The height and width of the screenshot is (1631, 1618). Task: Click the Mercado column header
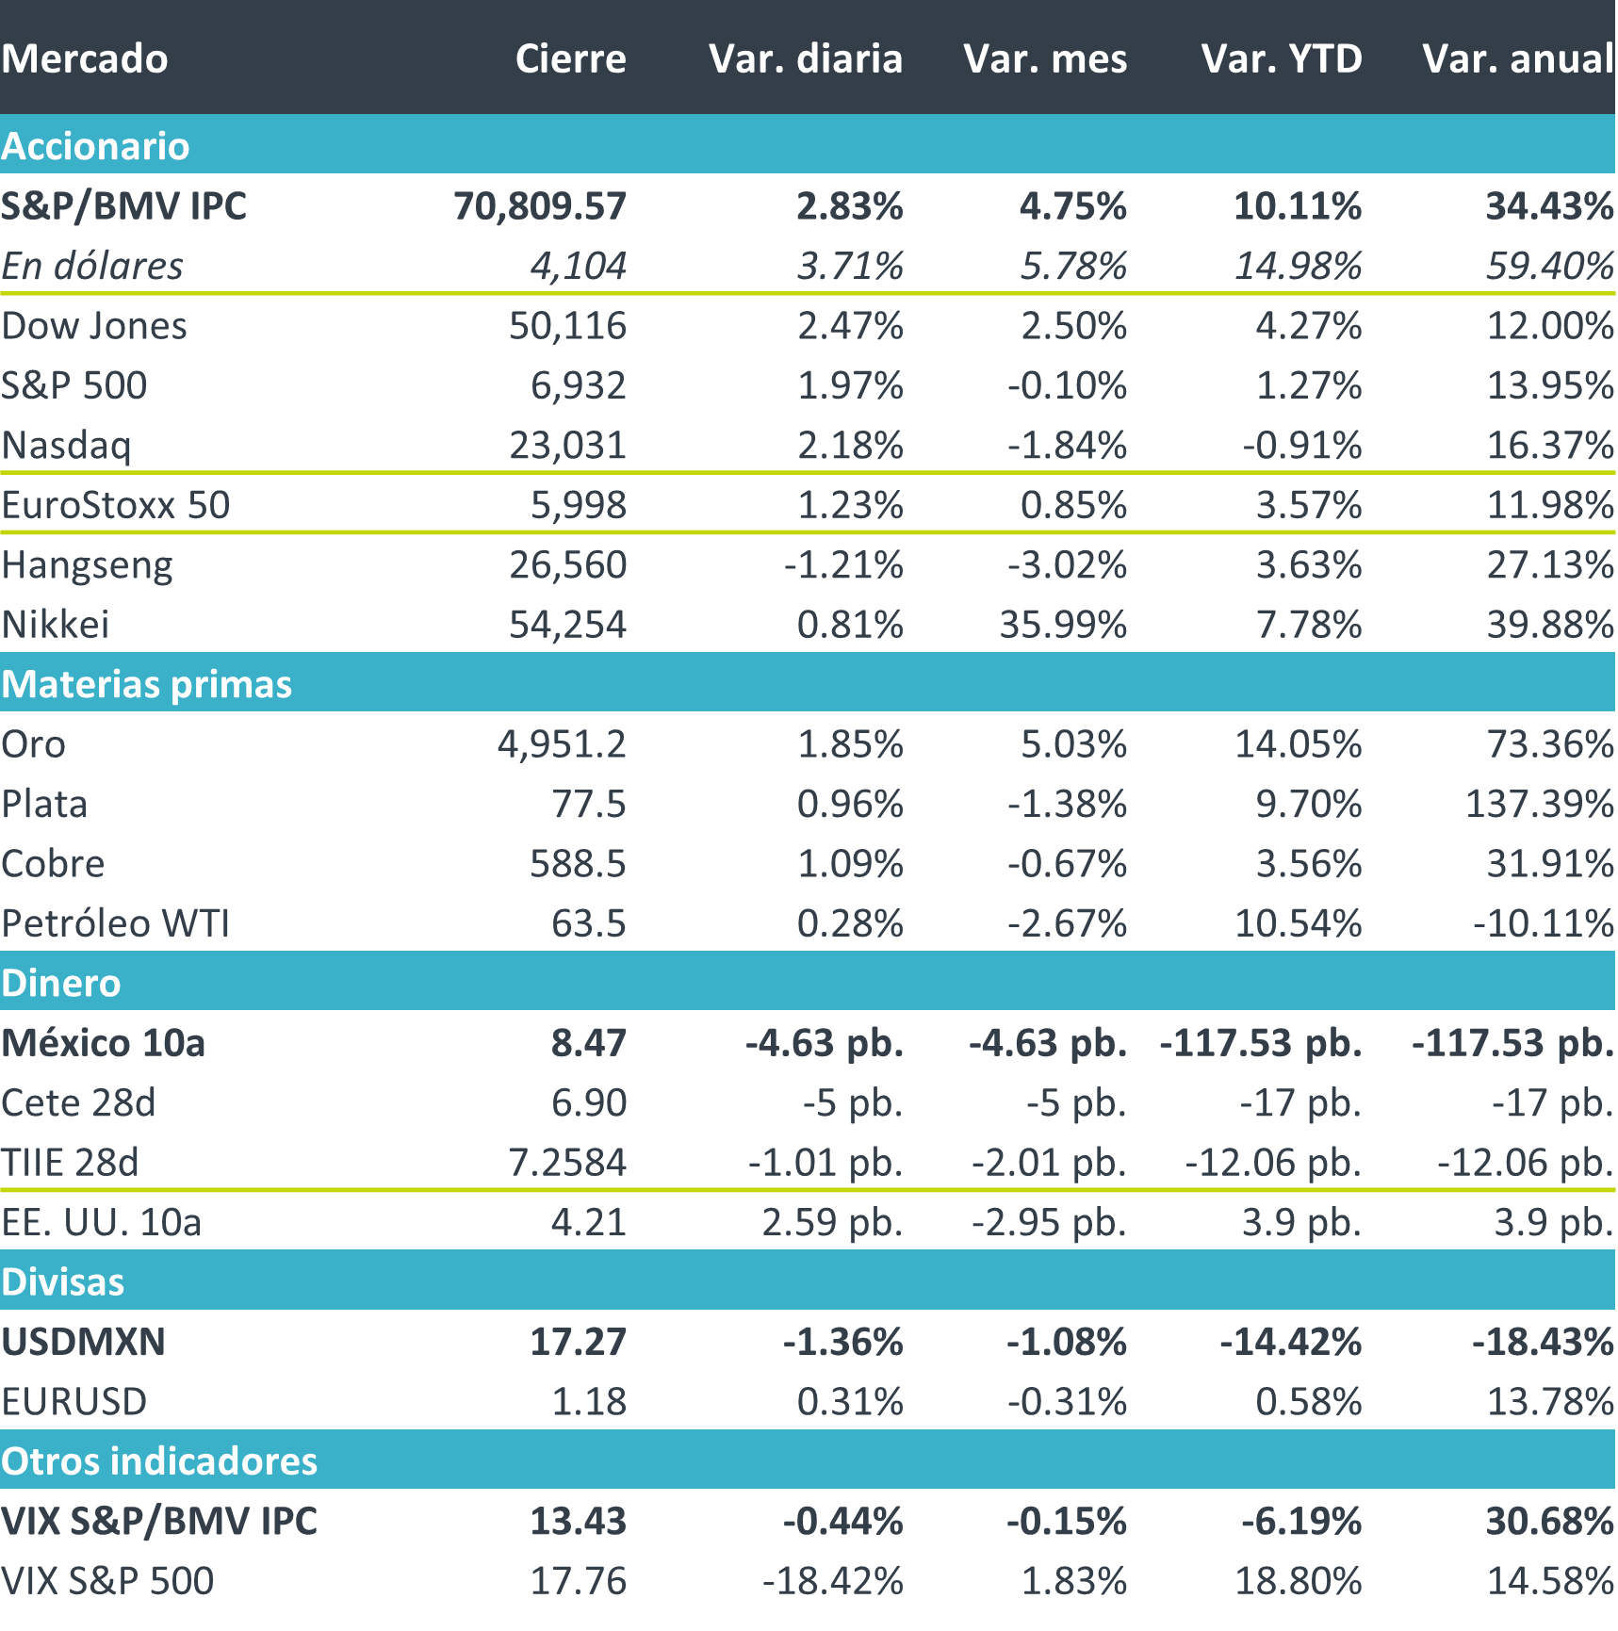pos(85,58)
